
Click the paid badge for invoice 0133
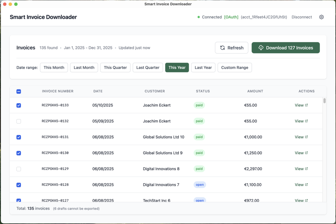(199, 105)
